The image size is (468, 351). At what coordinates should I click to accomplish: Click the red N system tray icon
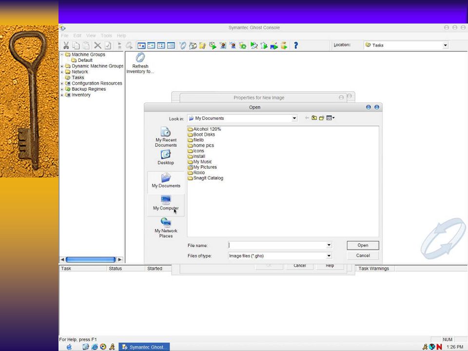pos(439,347)
